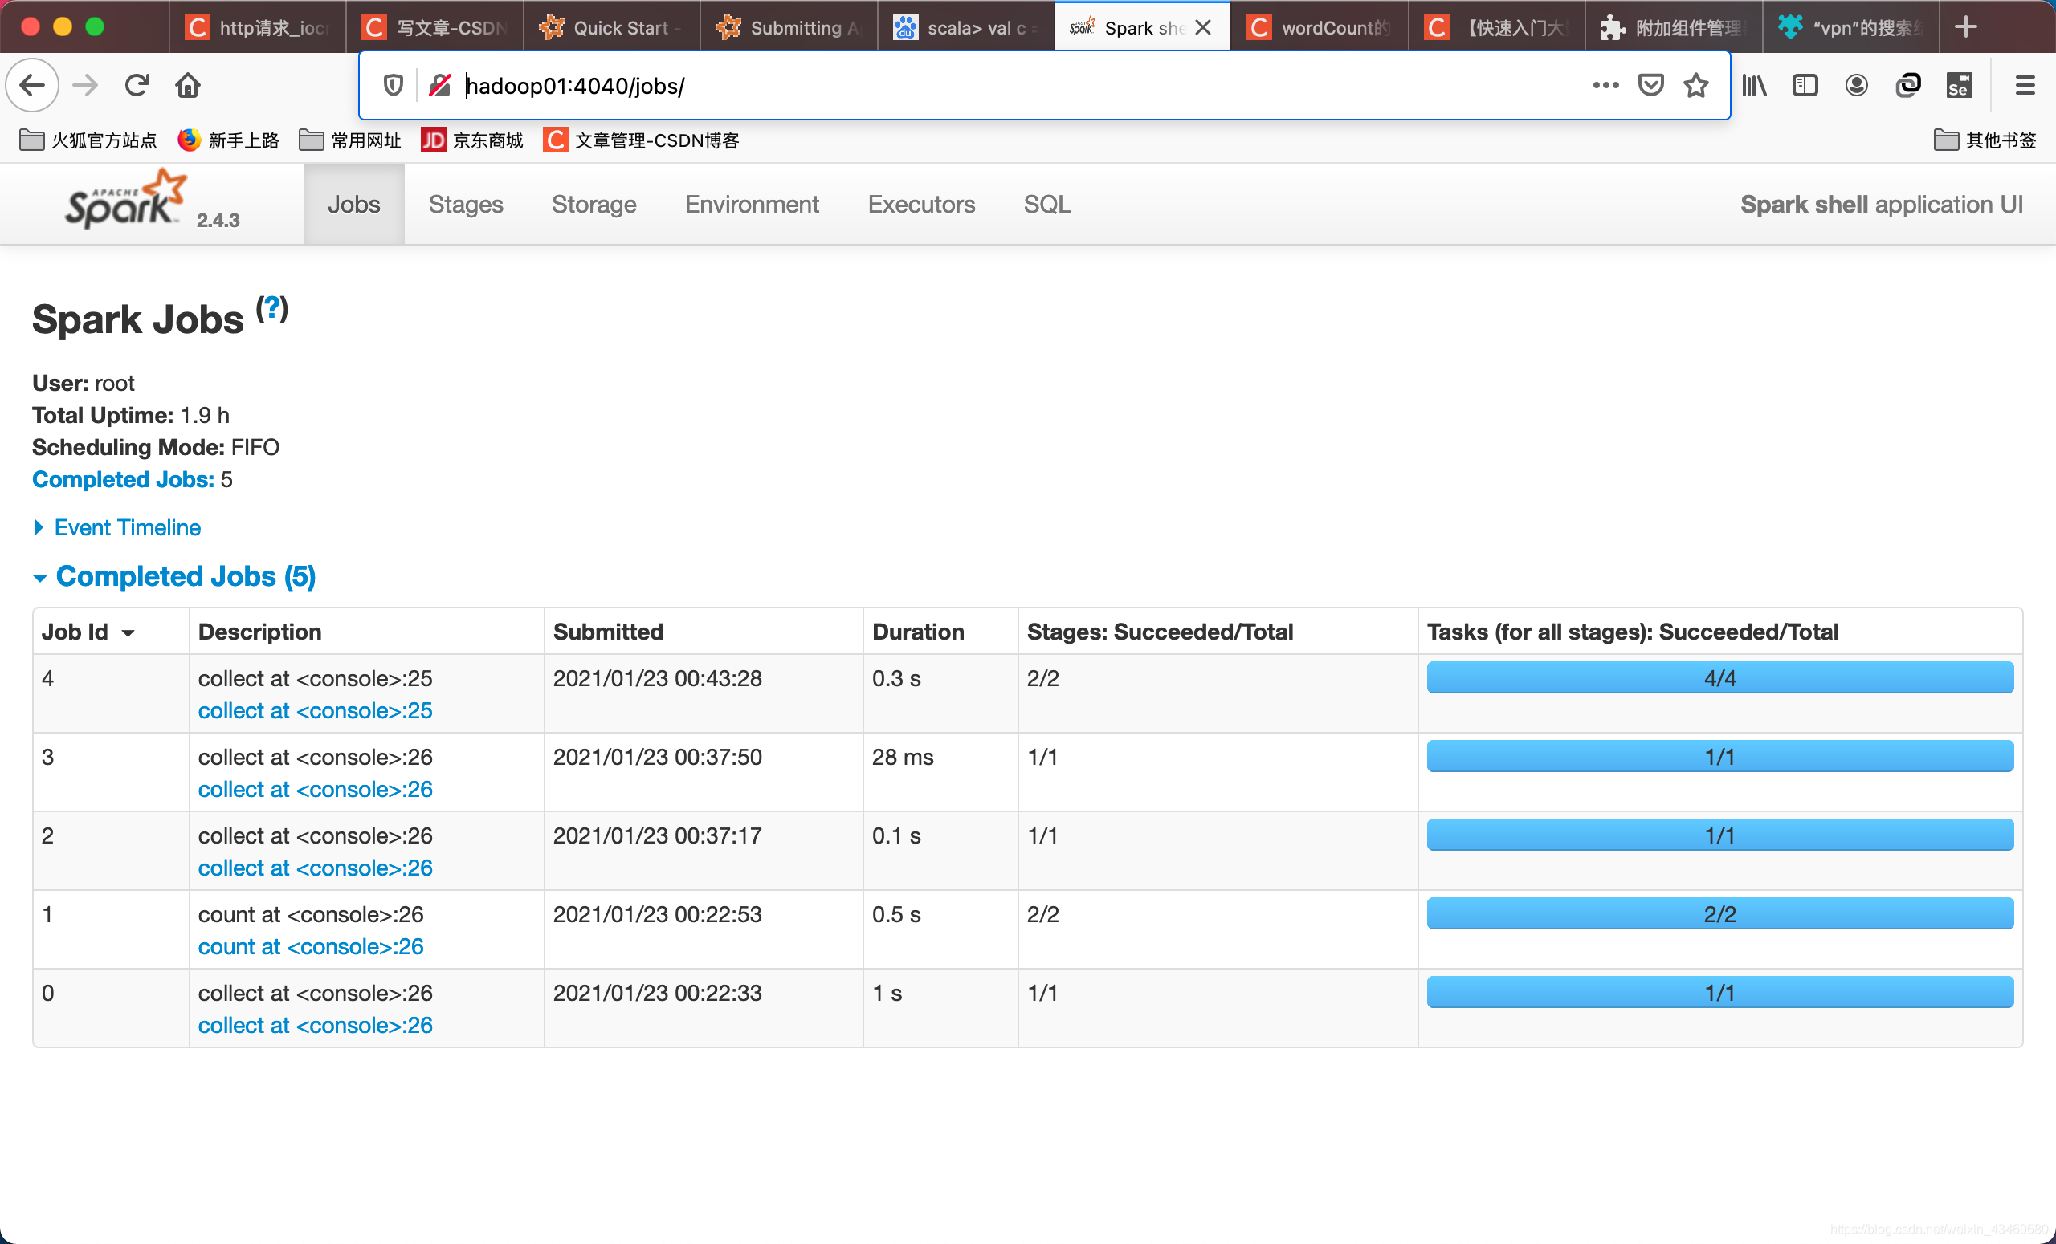
Task: Switch to the Submitting browser tab
Action: tap(789, 27)
